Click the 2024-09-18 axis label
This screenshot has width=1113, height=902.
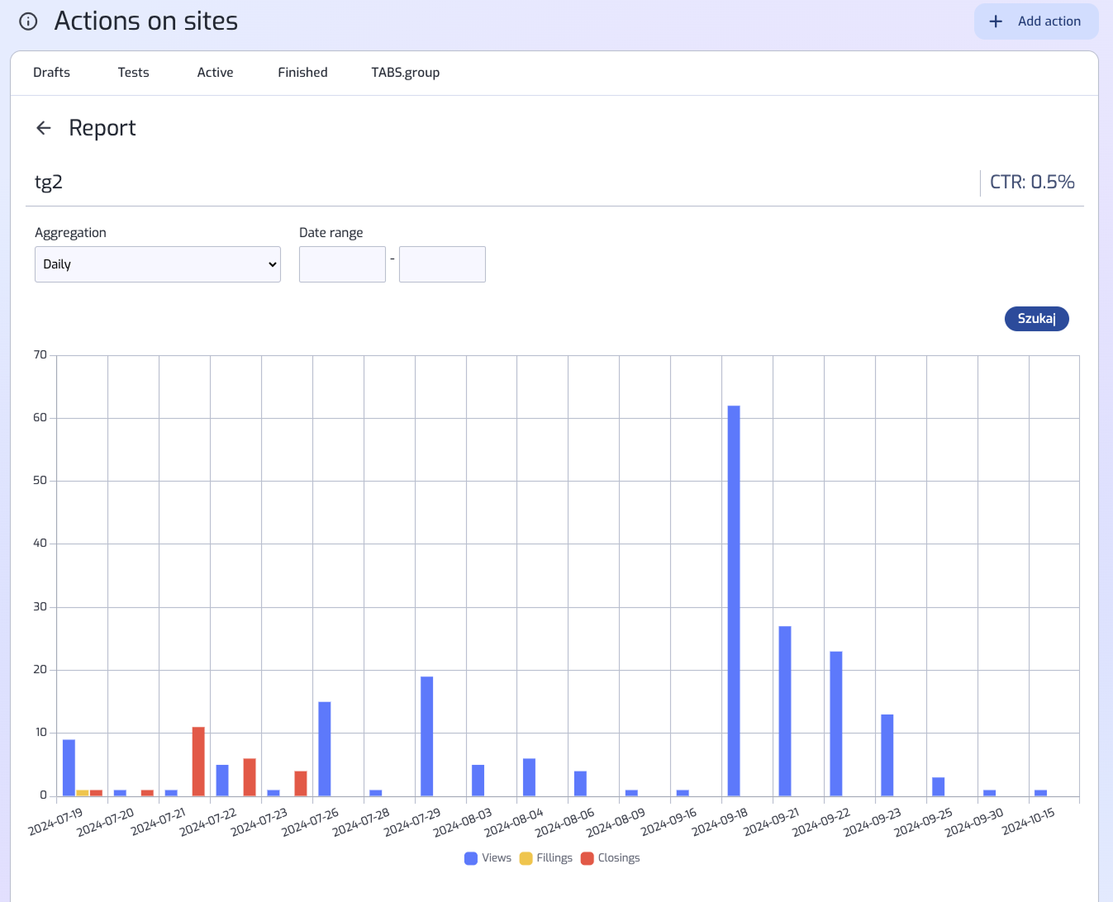point(720,822)
